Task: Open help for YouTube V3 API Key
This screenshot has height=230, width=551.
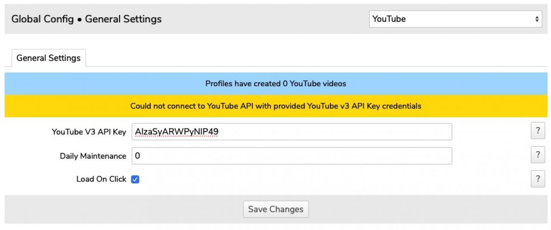Action: point(538,131)
